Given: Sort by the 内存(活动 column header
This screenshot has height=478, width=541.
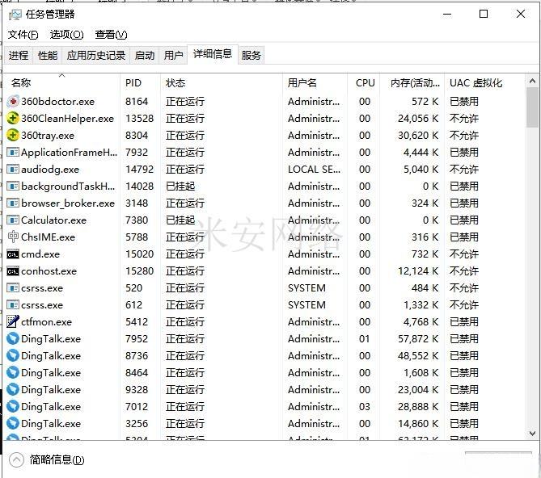Looking at the screenshot, I should click(x=412, y=82).
